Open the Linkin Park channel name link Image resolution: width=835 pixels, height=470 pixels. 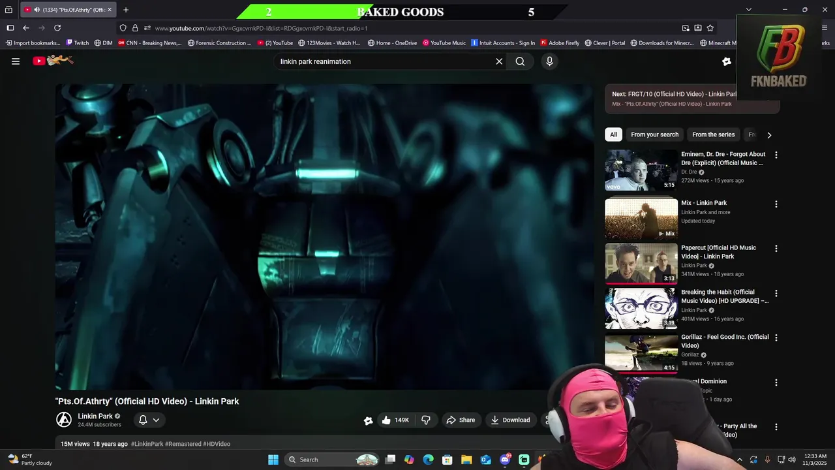click(95, 416)
